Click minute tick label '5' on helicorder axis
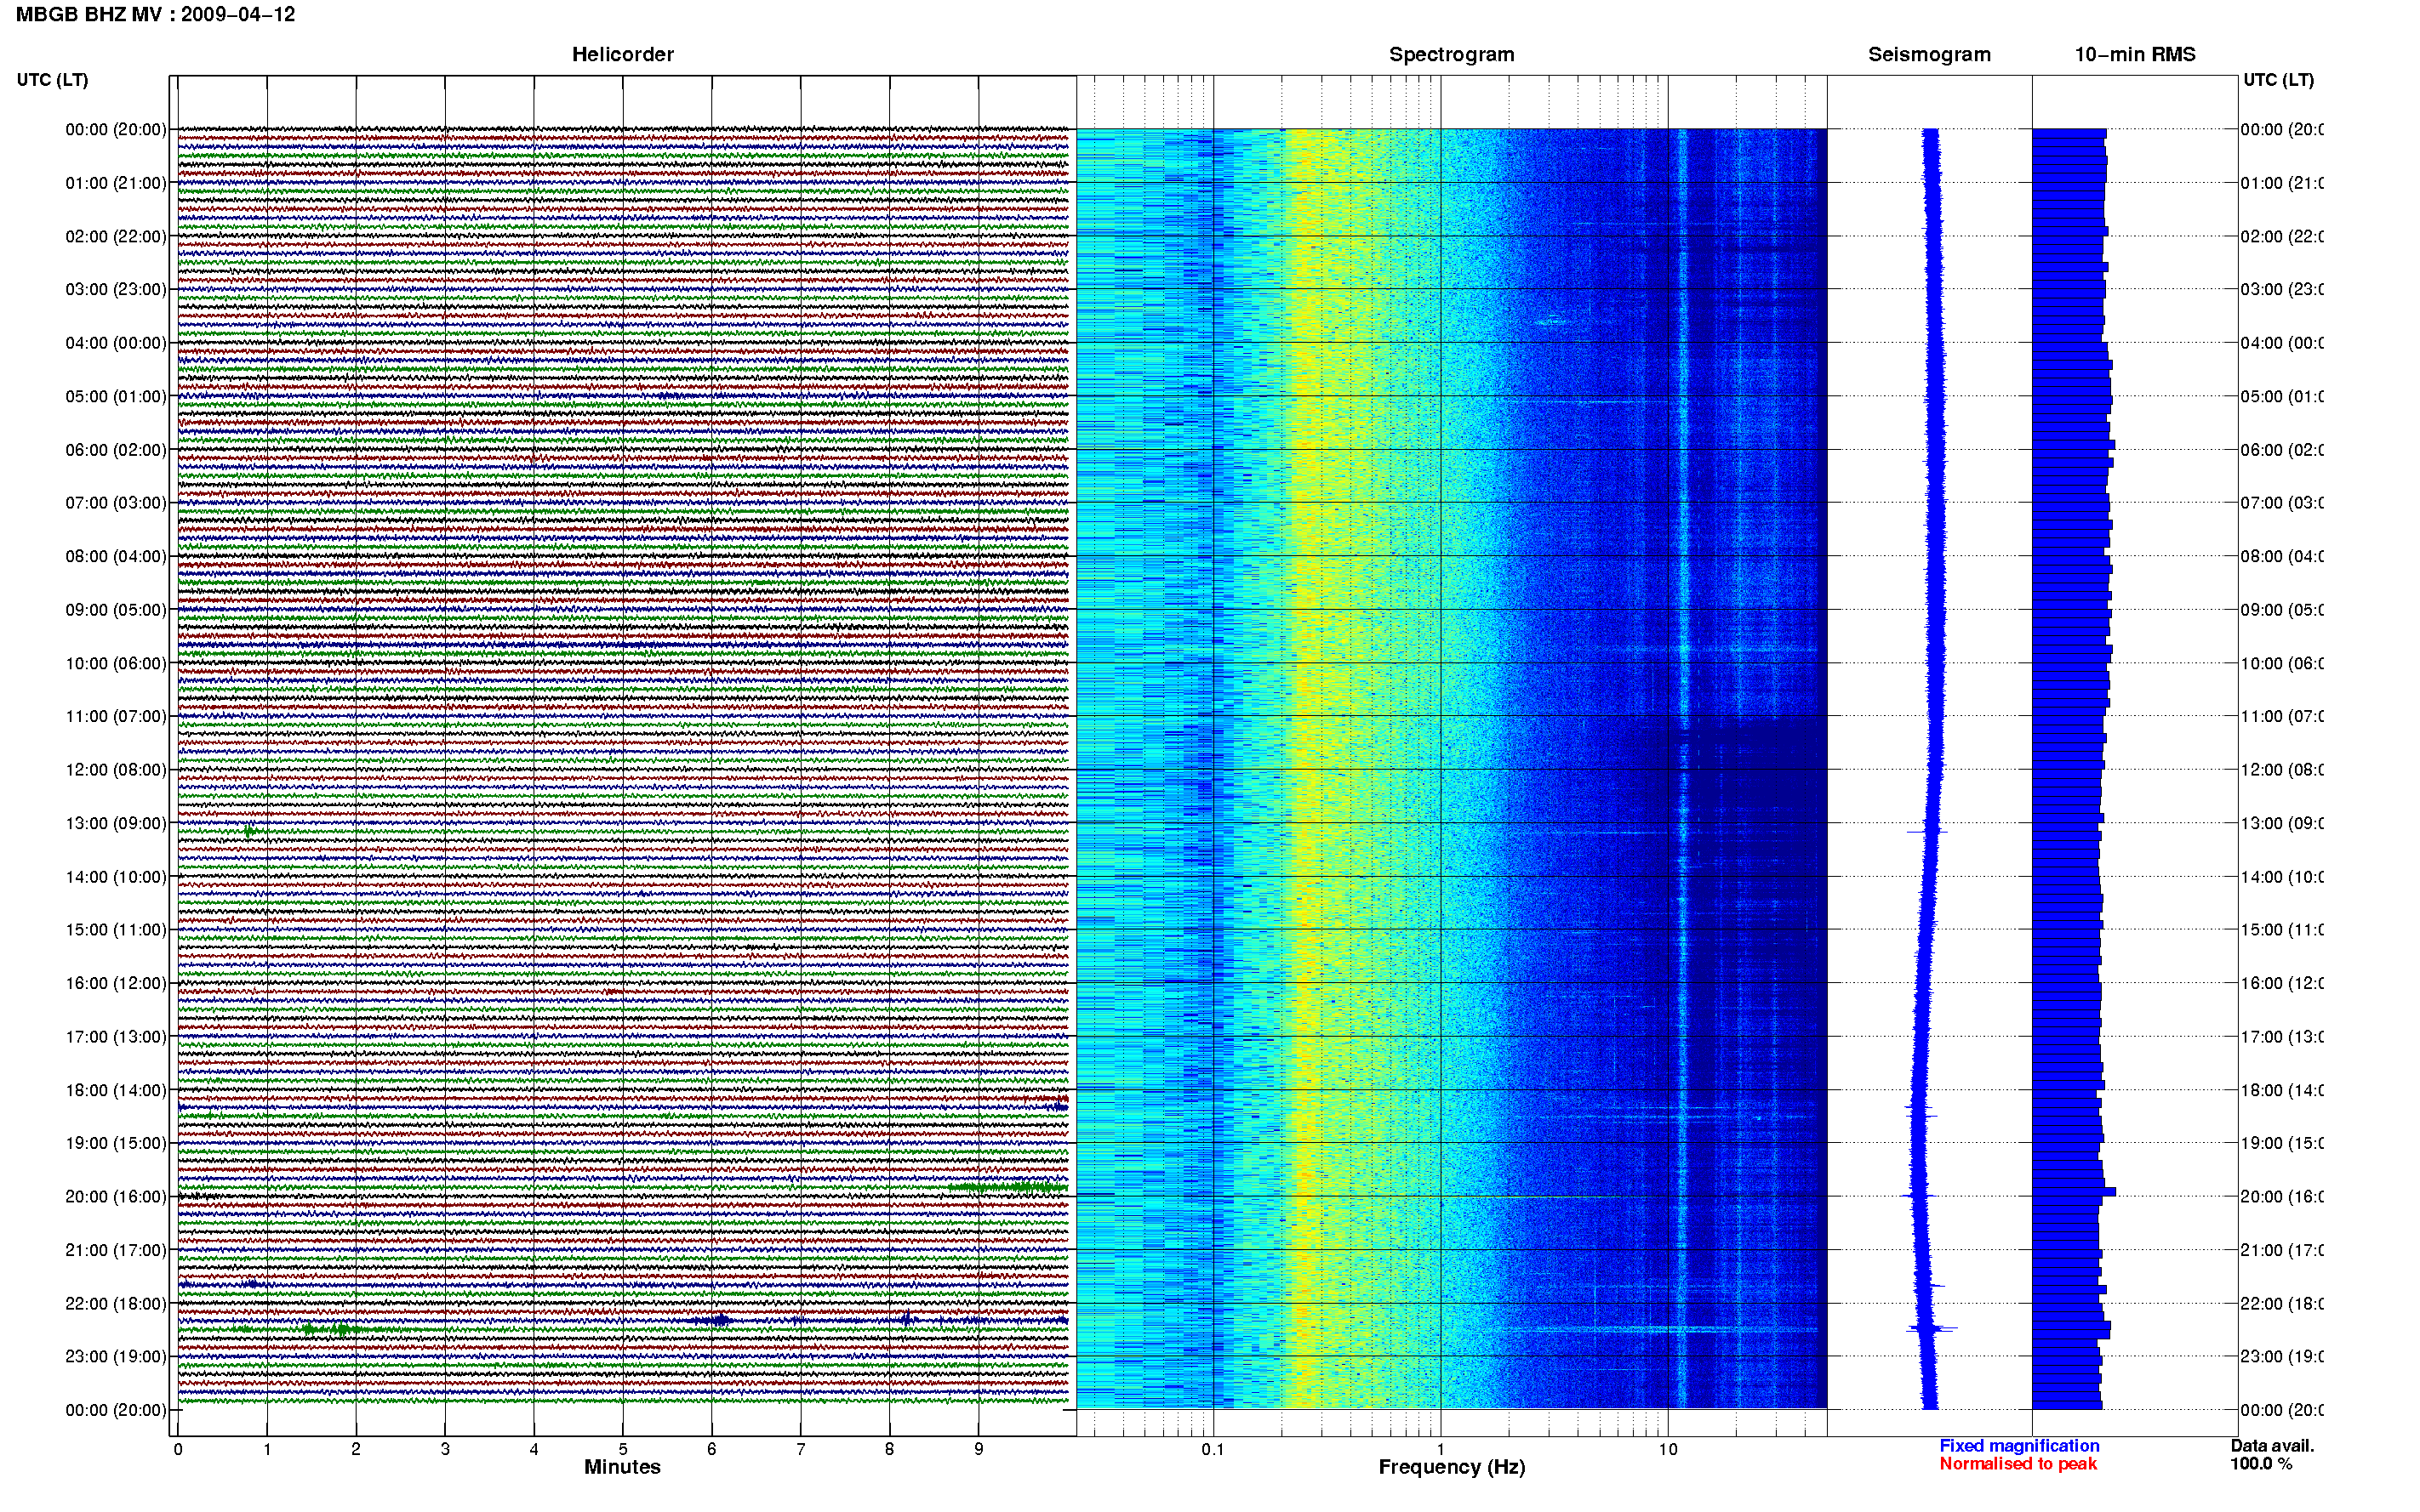This screenshot has width=2420, height=1512. 622,1449
